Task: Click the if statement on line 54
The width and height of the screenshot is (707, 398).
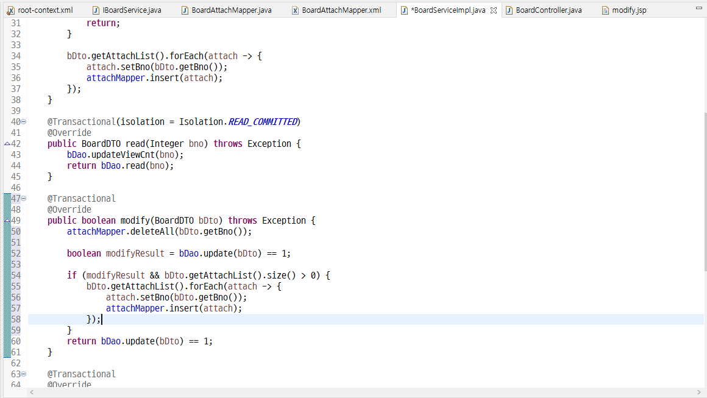Action: (199, 275)
